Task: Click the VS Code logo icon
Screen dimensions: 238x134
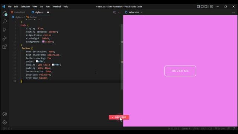Action: 4,7
